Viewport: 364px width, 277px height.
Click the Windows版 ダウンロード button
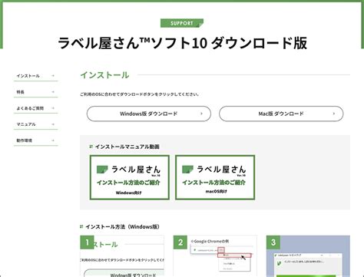coord(149,114)
